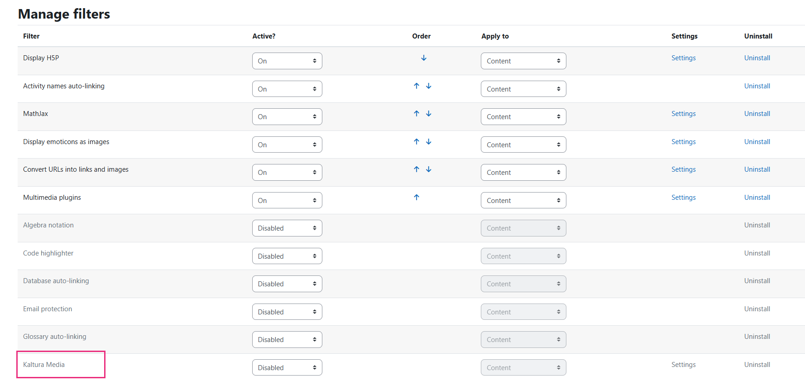The height and width of the screenshot is (381, 805).
Task: Uninstall the Glossary auto-linking filter
Action: [757, 337]
